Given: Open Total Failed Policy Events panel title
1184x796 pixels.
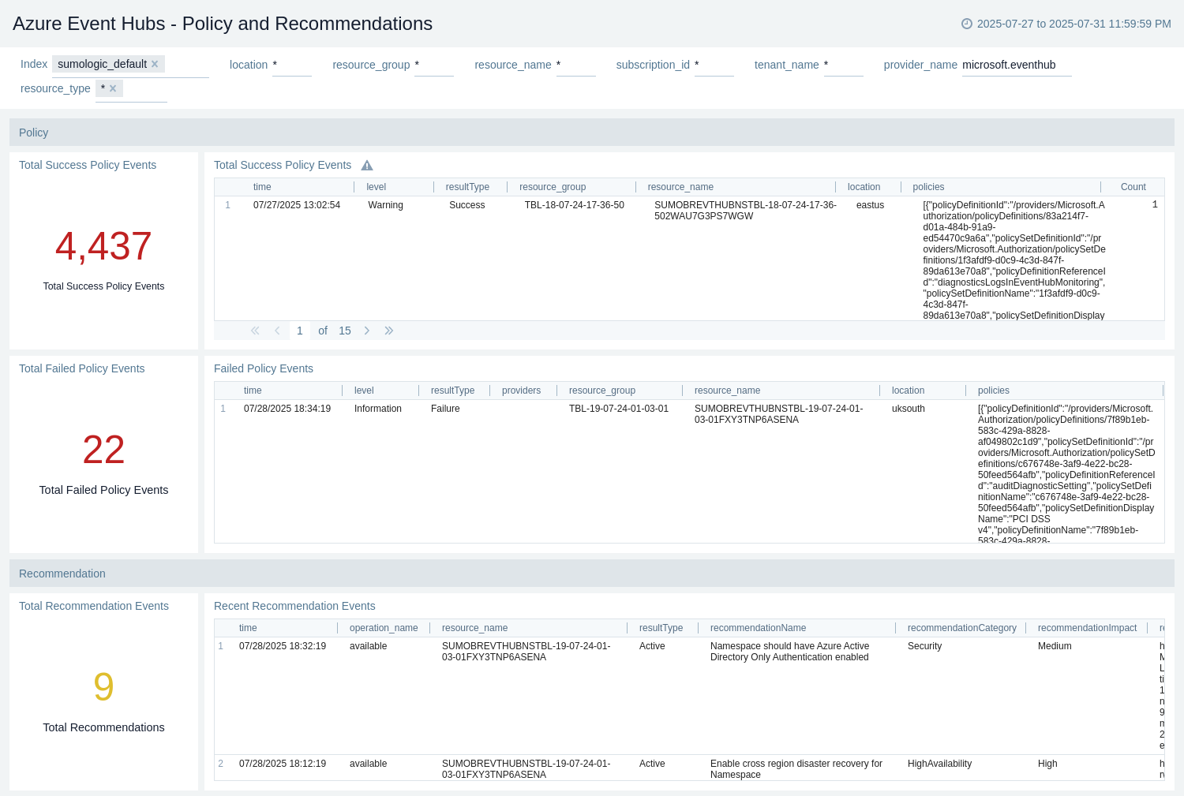Looking at the screenshot, I should tap(82, 368).
